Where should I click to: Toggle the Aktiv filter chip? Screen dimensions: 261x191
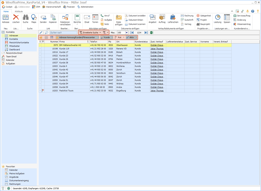point(130,37)
